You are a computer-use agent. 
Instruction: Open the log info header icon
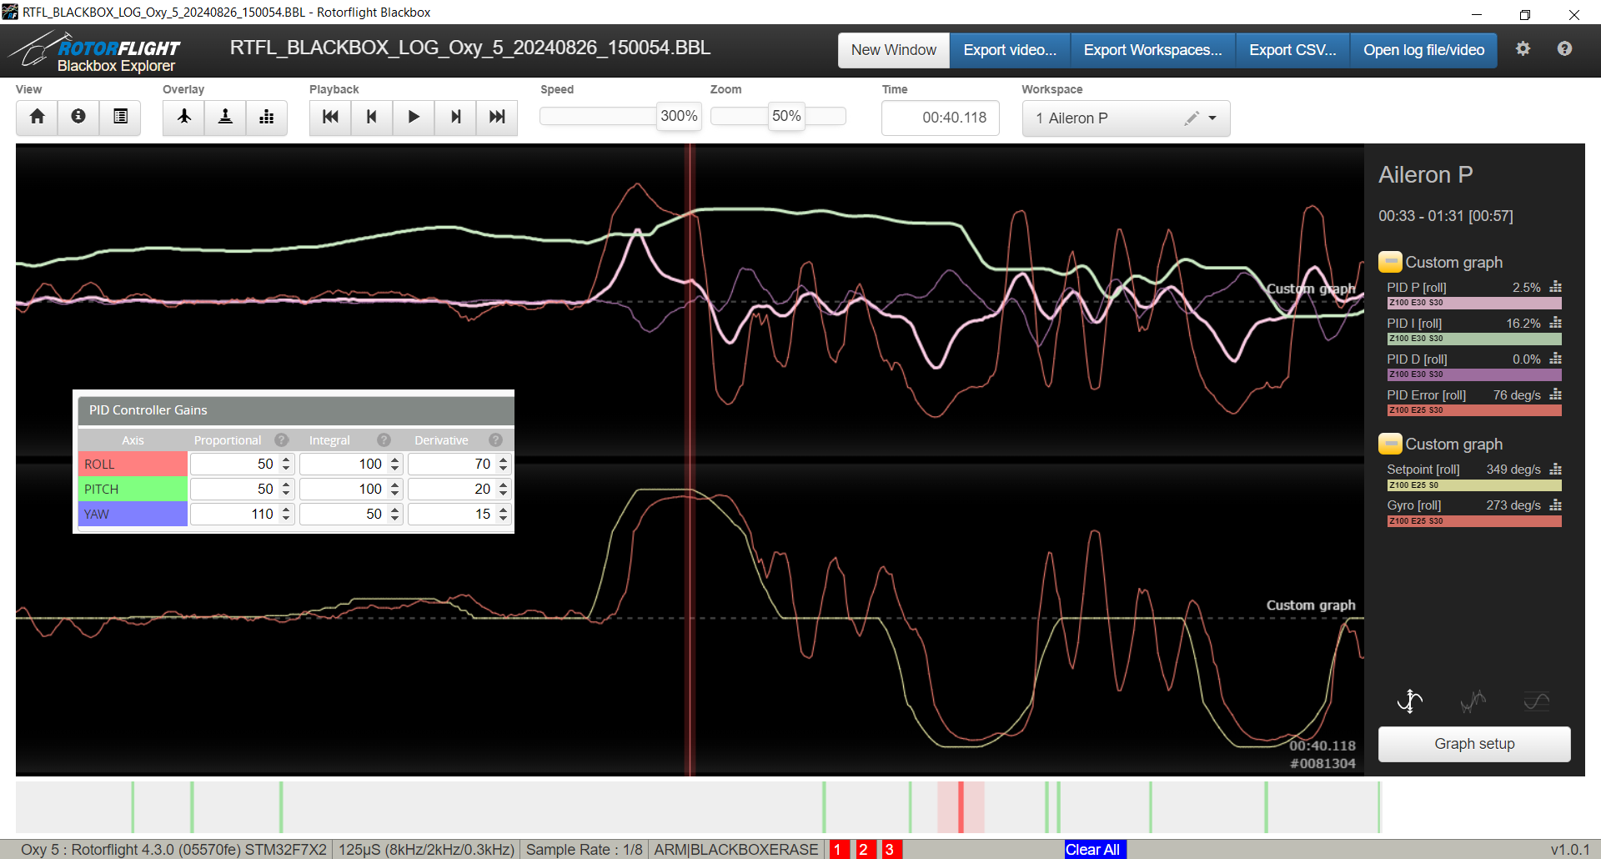[78, 117]
